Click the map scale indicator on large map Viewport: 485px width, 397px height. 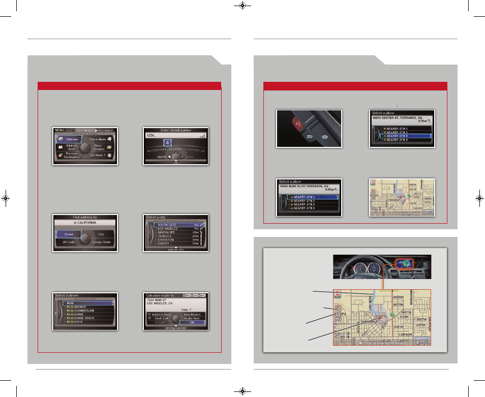[339, 335]
